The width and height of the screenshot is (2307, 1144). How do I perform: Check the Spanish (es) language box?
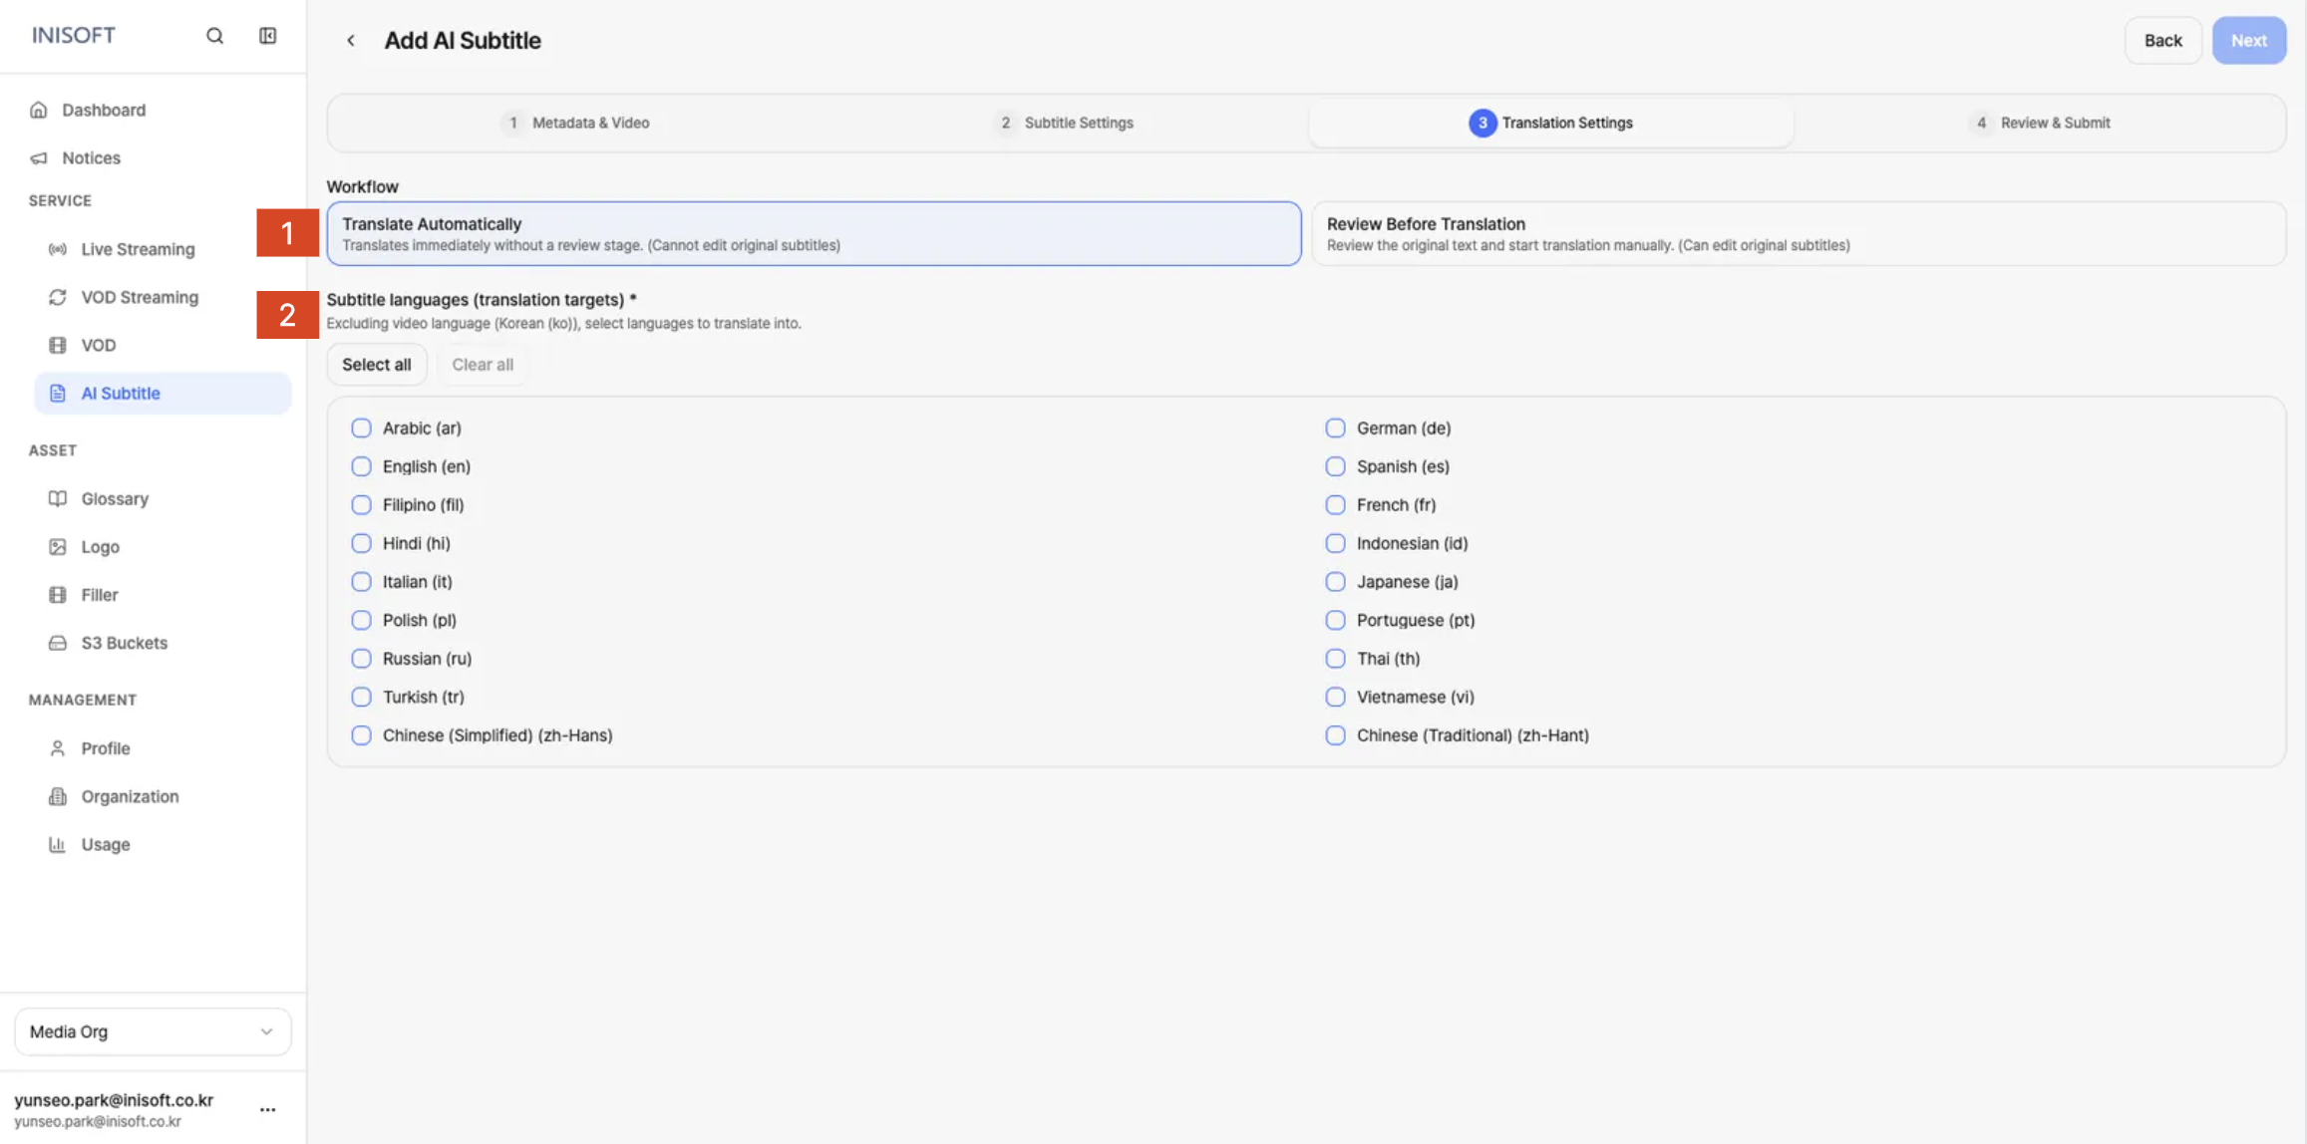pyautogui.click(x=1335, y=466)
